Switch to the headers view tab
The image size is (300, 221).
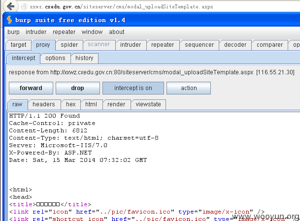44,104
